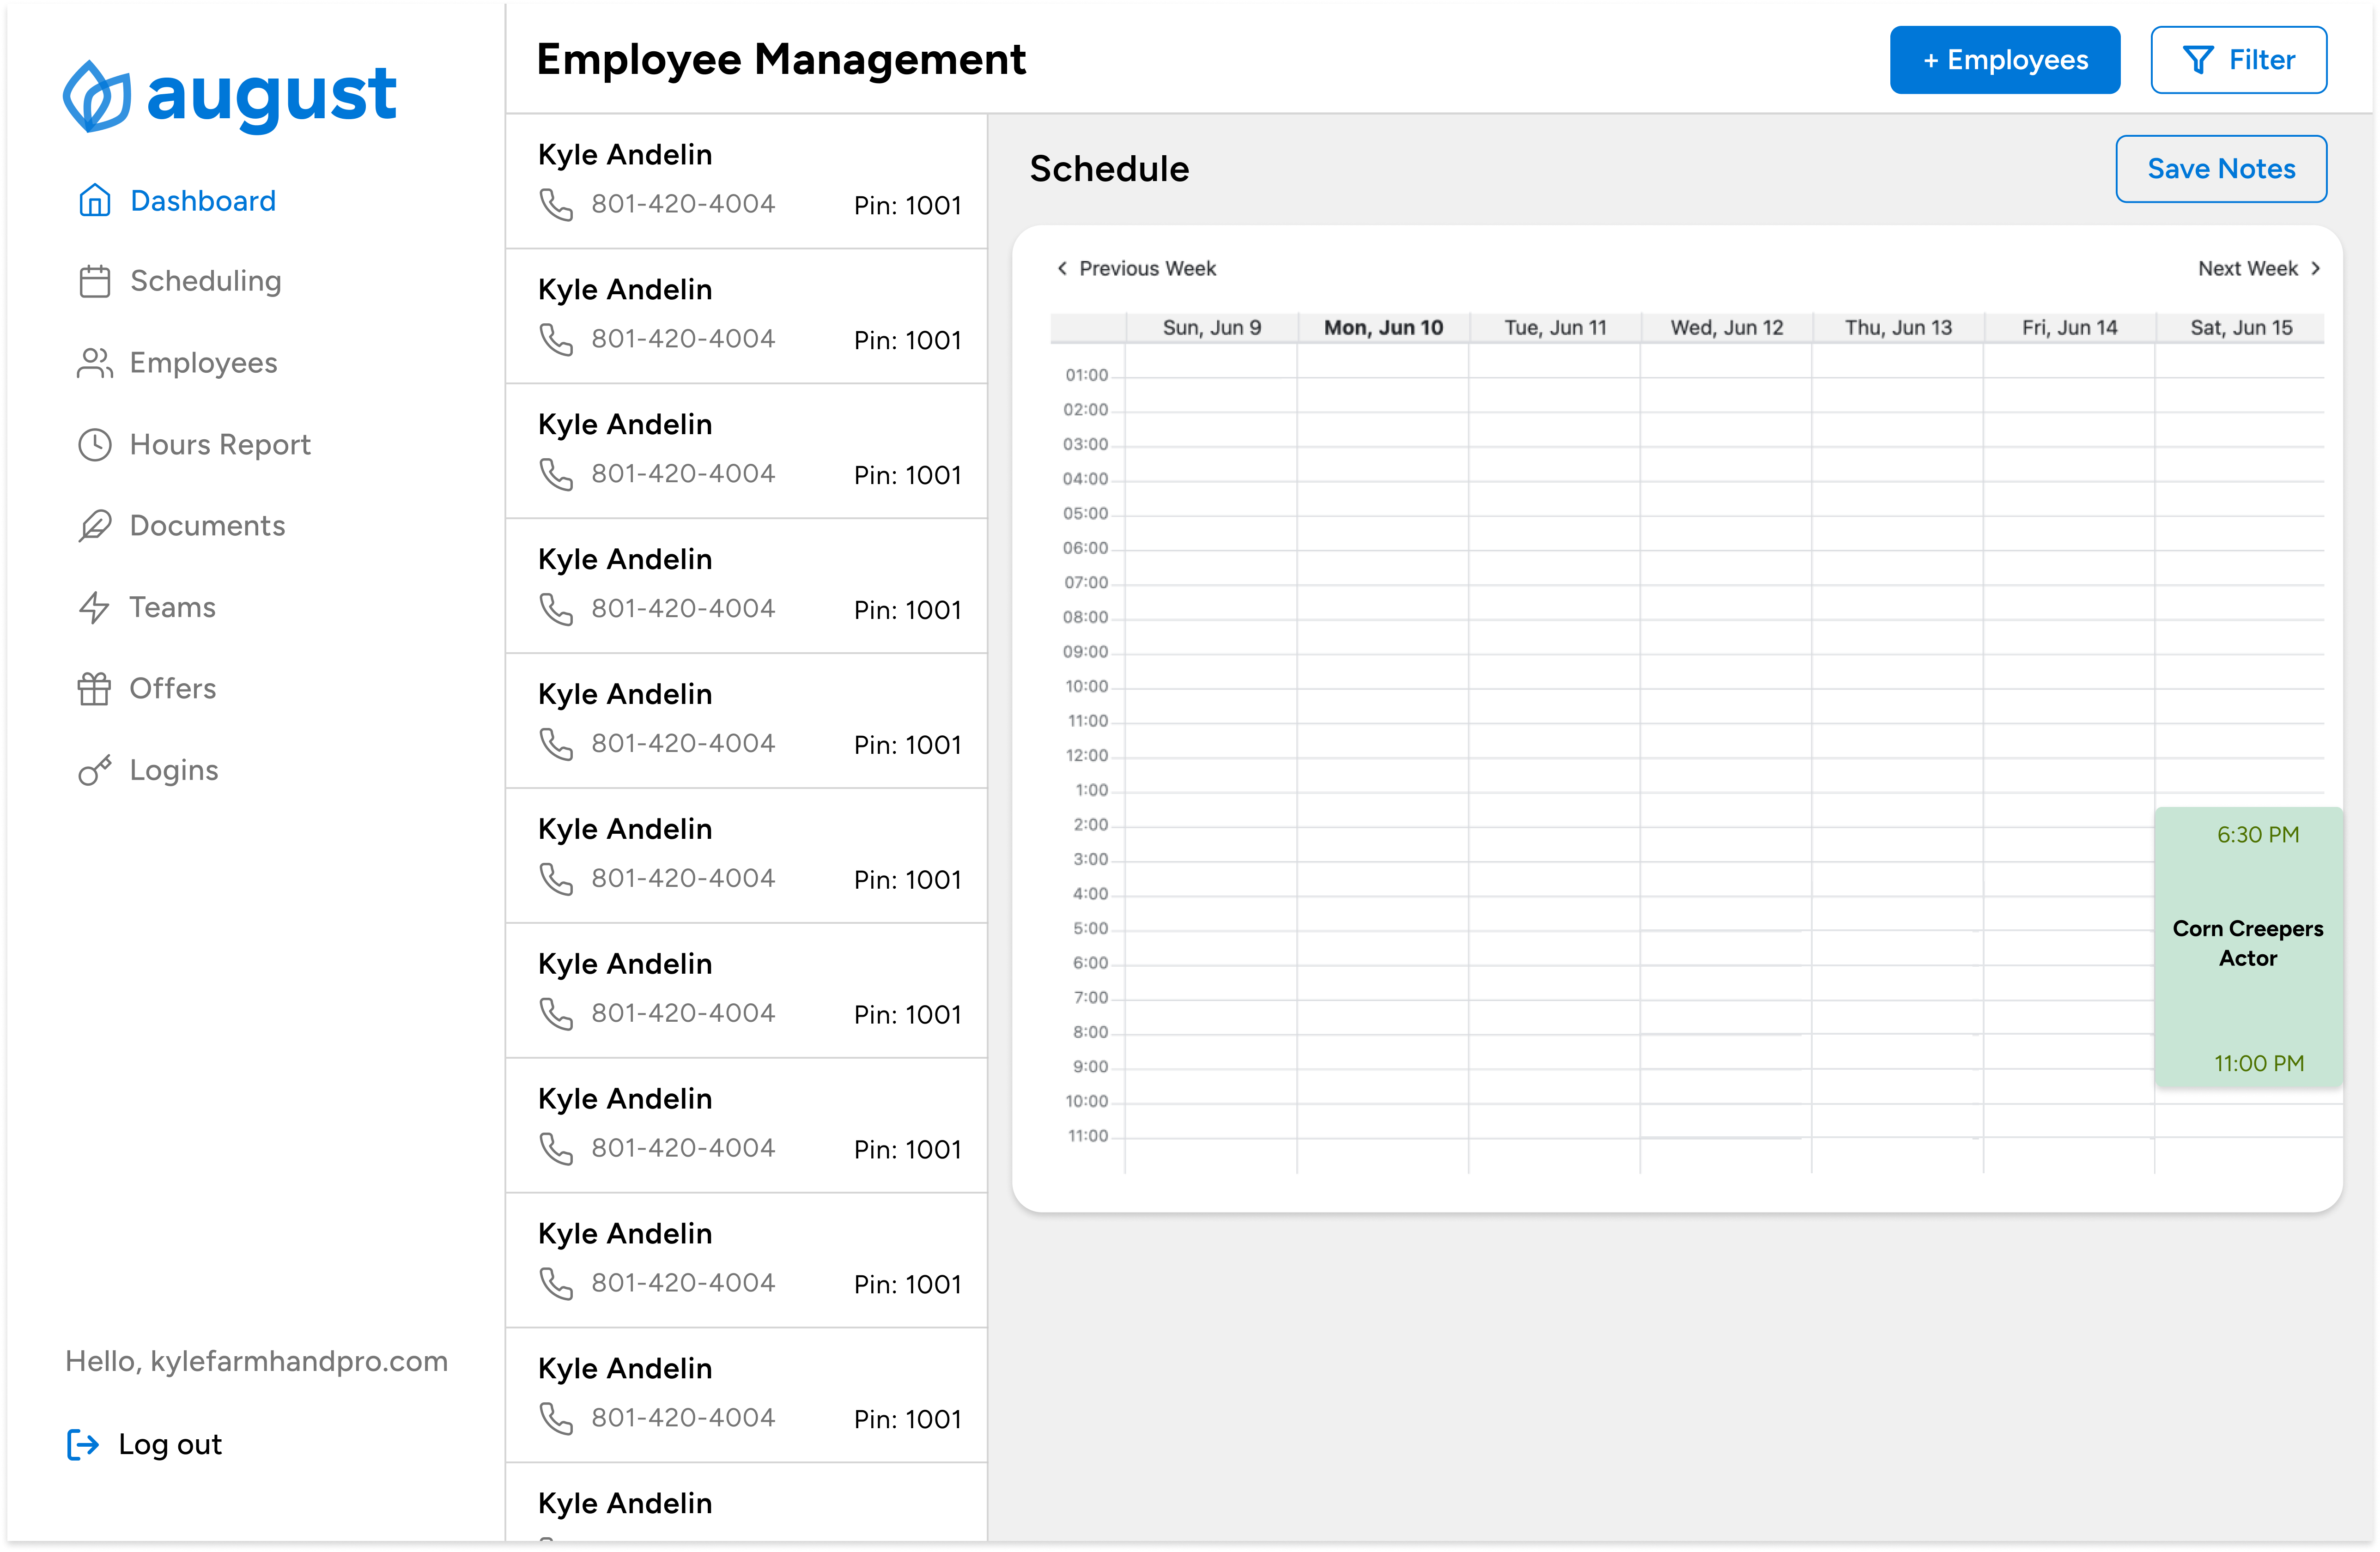This screenshot has height=1552, width=2380.
Task: Open the Offers section
Action: click(x=147, y=689)
